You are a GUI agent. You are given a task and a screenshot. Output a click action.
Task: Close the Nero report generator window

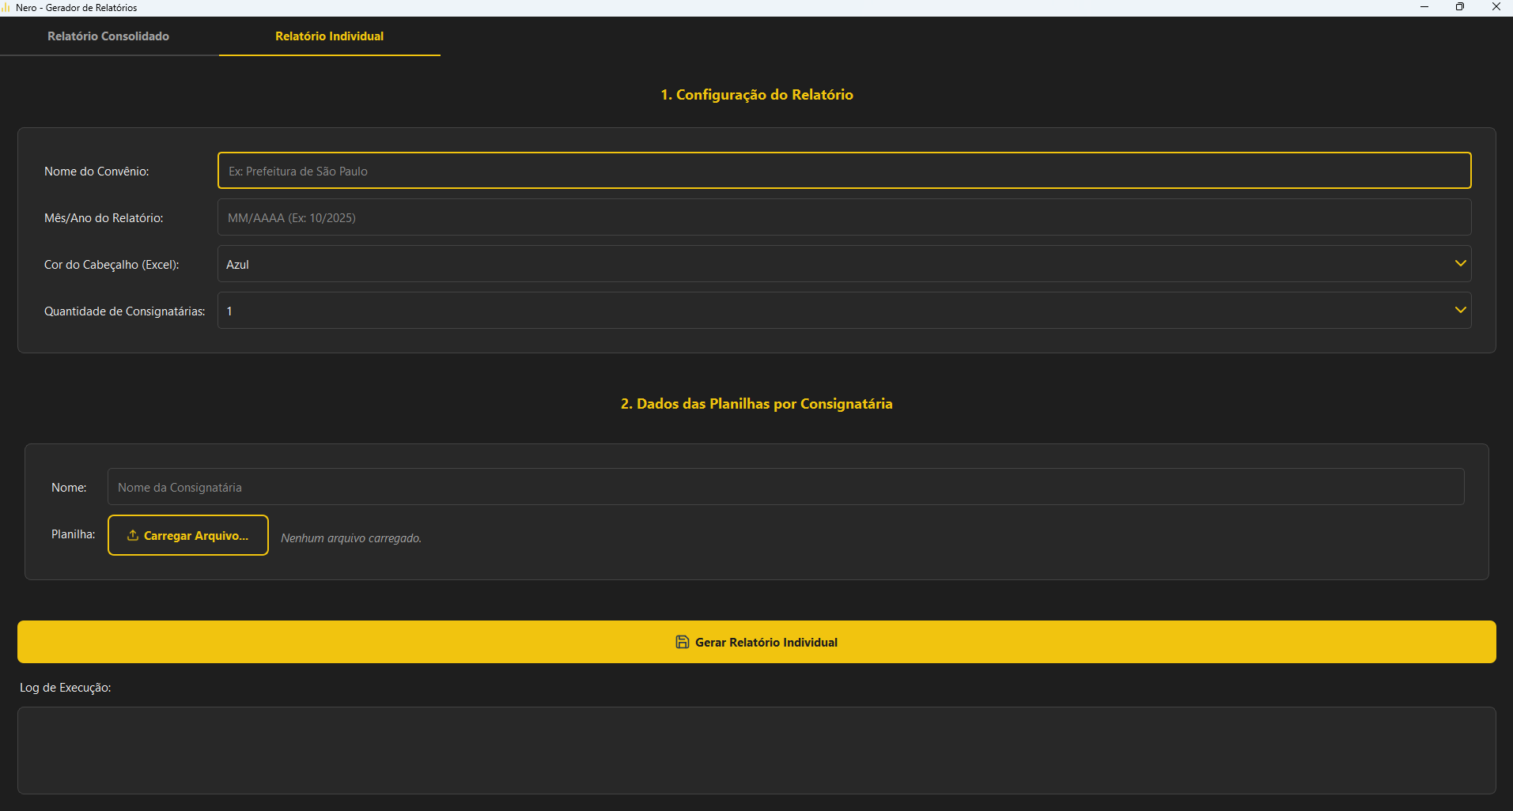1496,7
